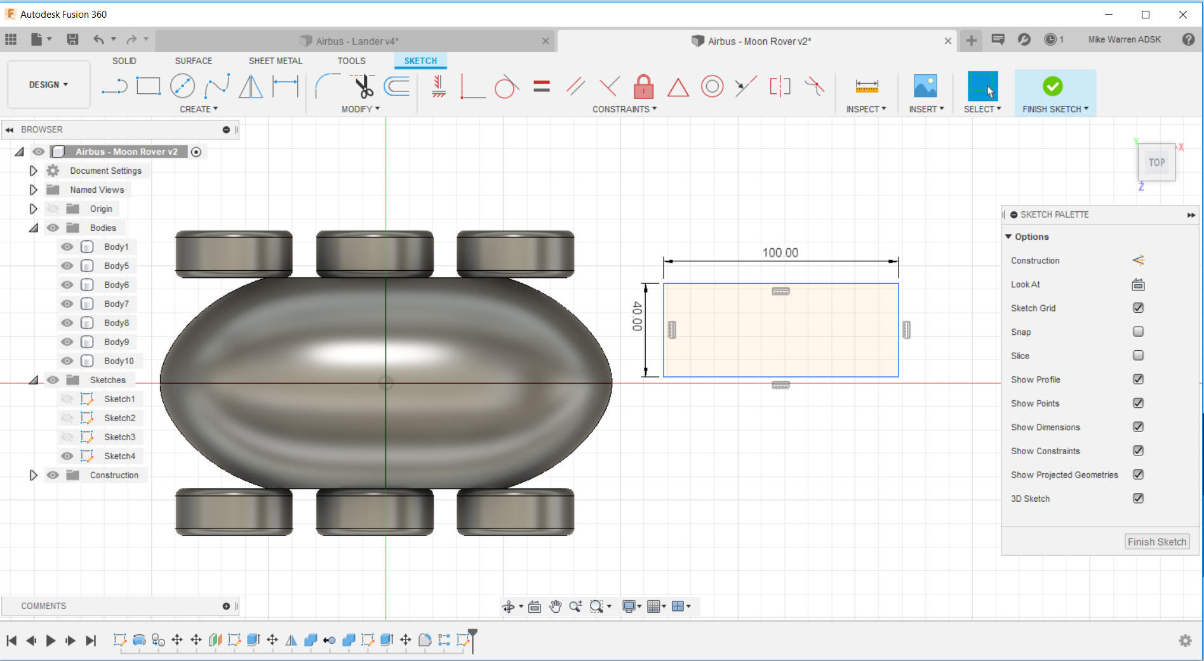Expand the Construction folder

(33, 475)
